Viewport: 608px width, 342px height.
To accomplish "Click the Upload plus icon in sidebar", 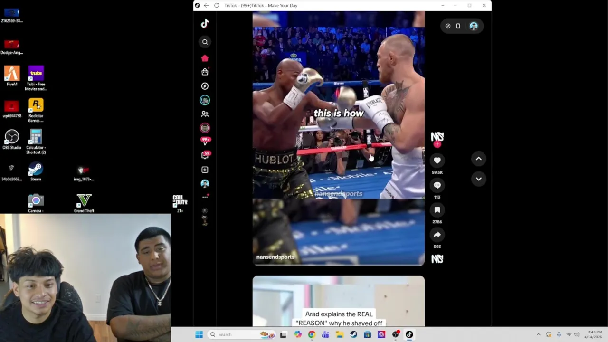I will click(205, 170).
